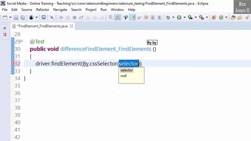Click the Use Step Filters icon
Screen dimensions: 251x141
(x=110, y=17)
